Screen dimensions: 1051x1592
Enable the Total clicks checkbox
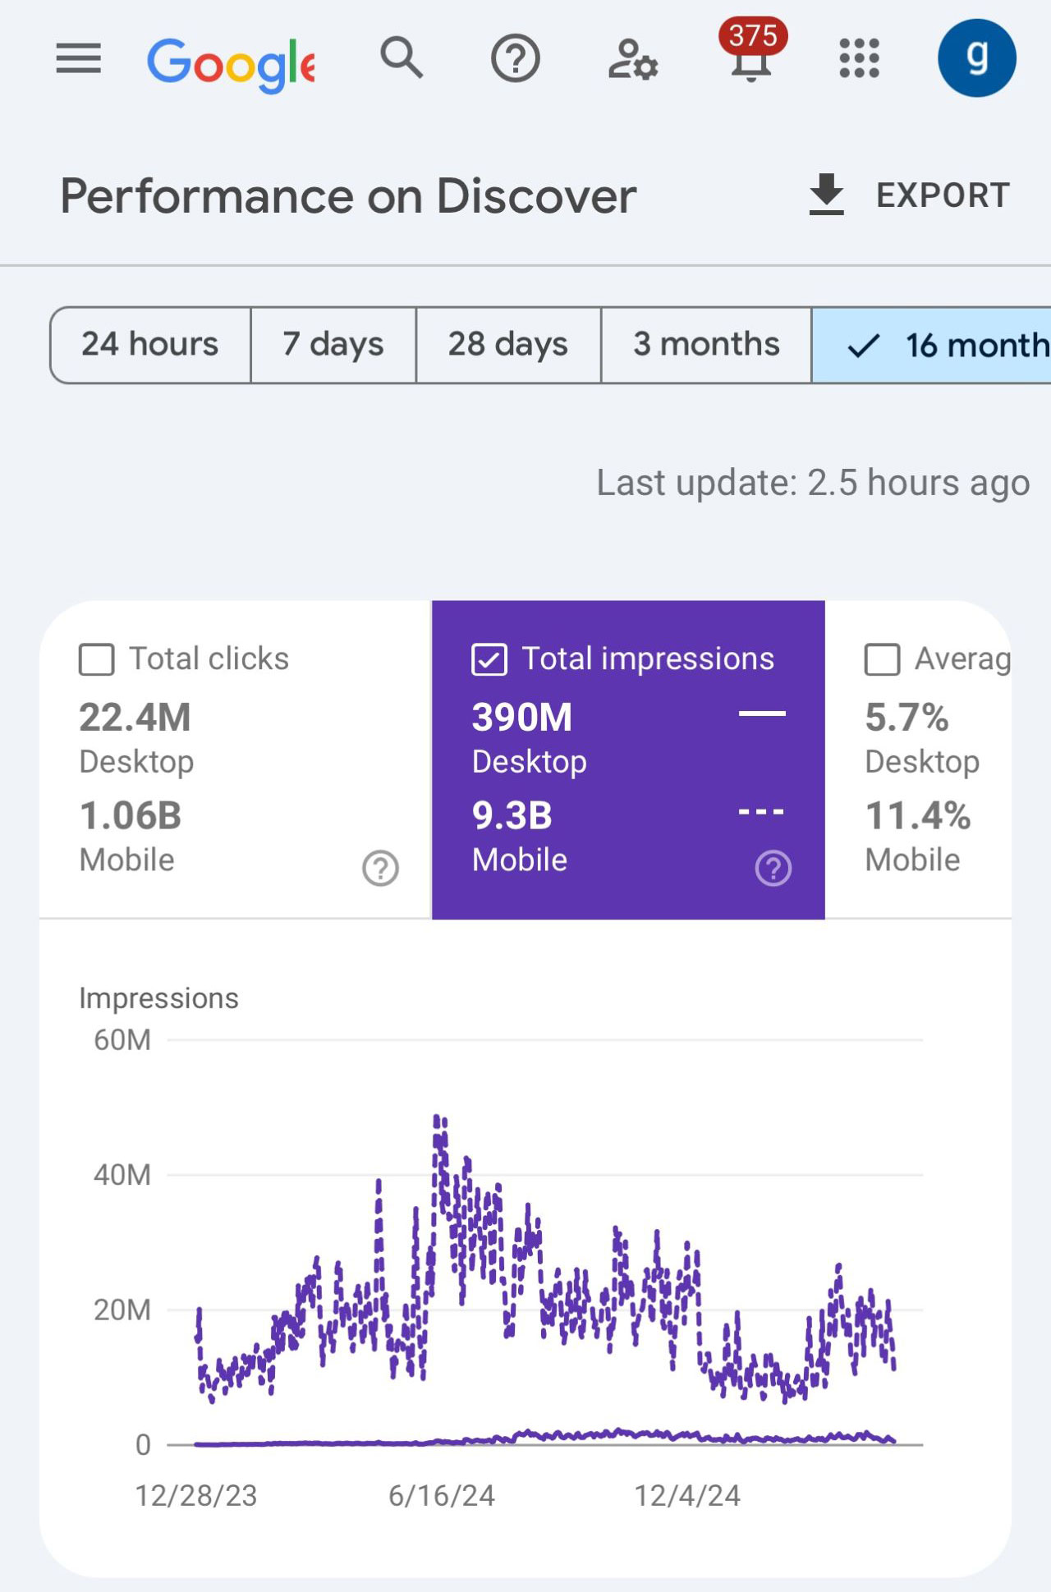(x=96, y=659)
